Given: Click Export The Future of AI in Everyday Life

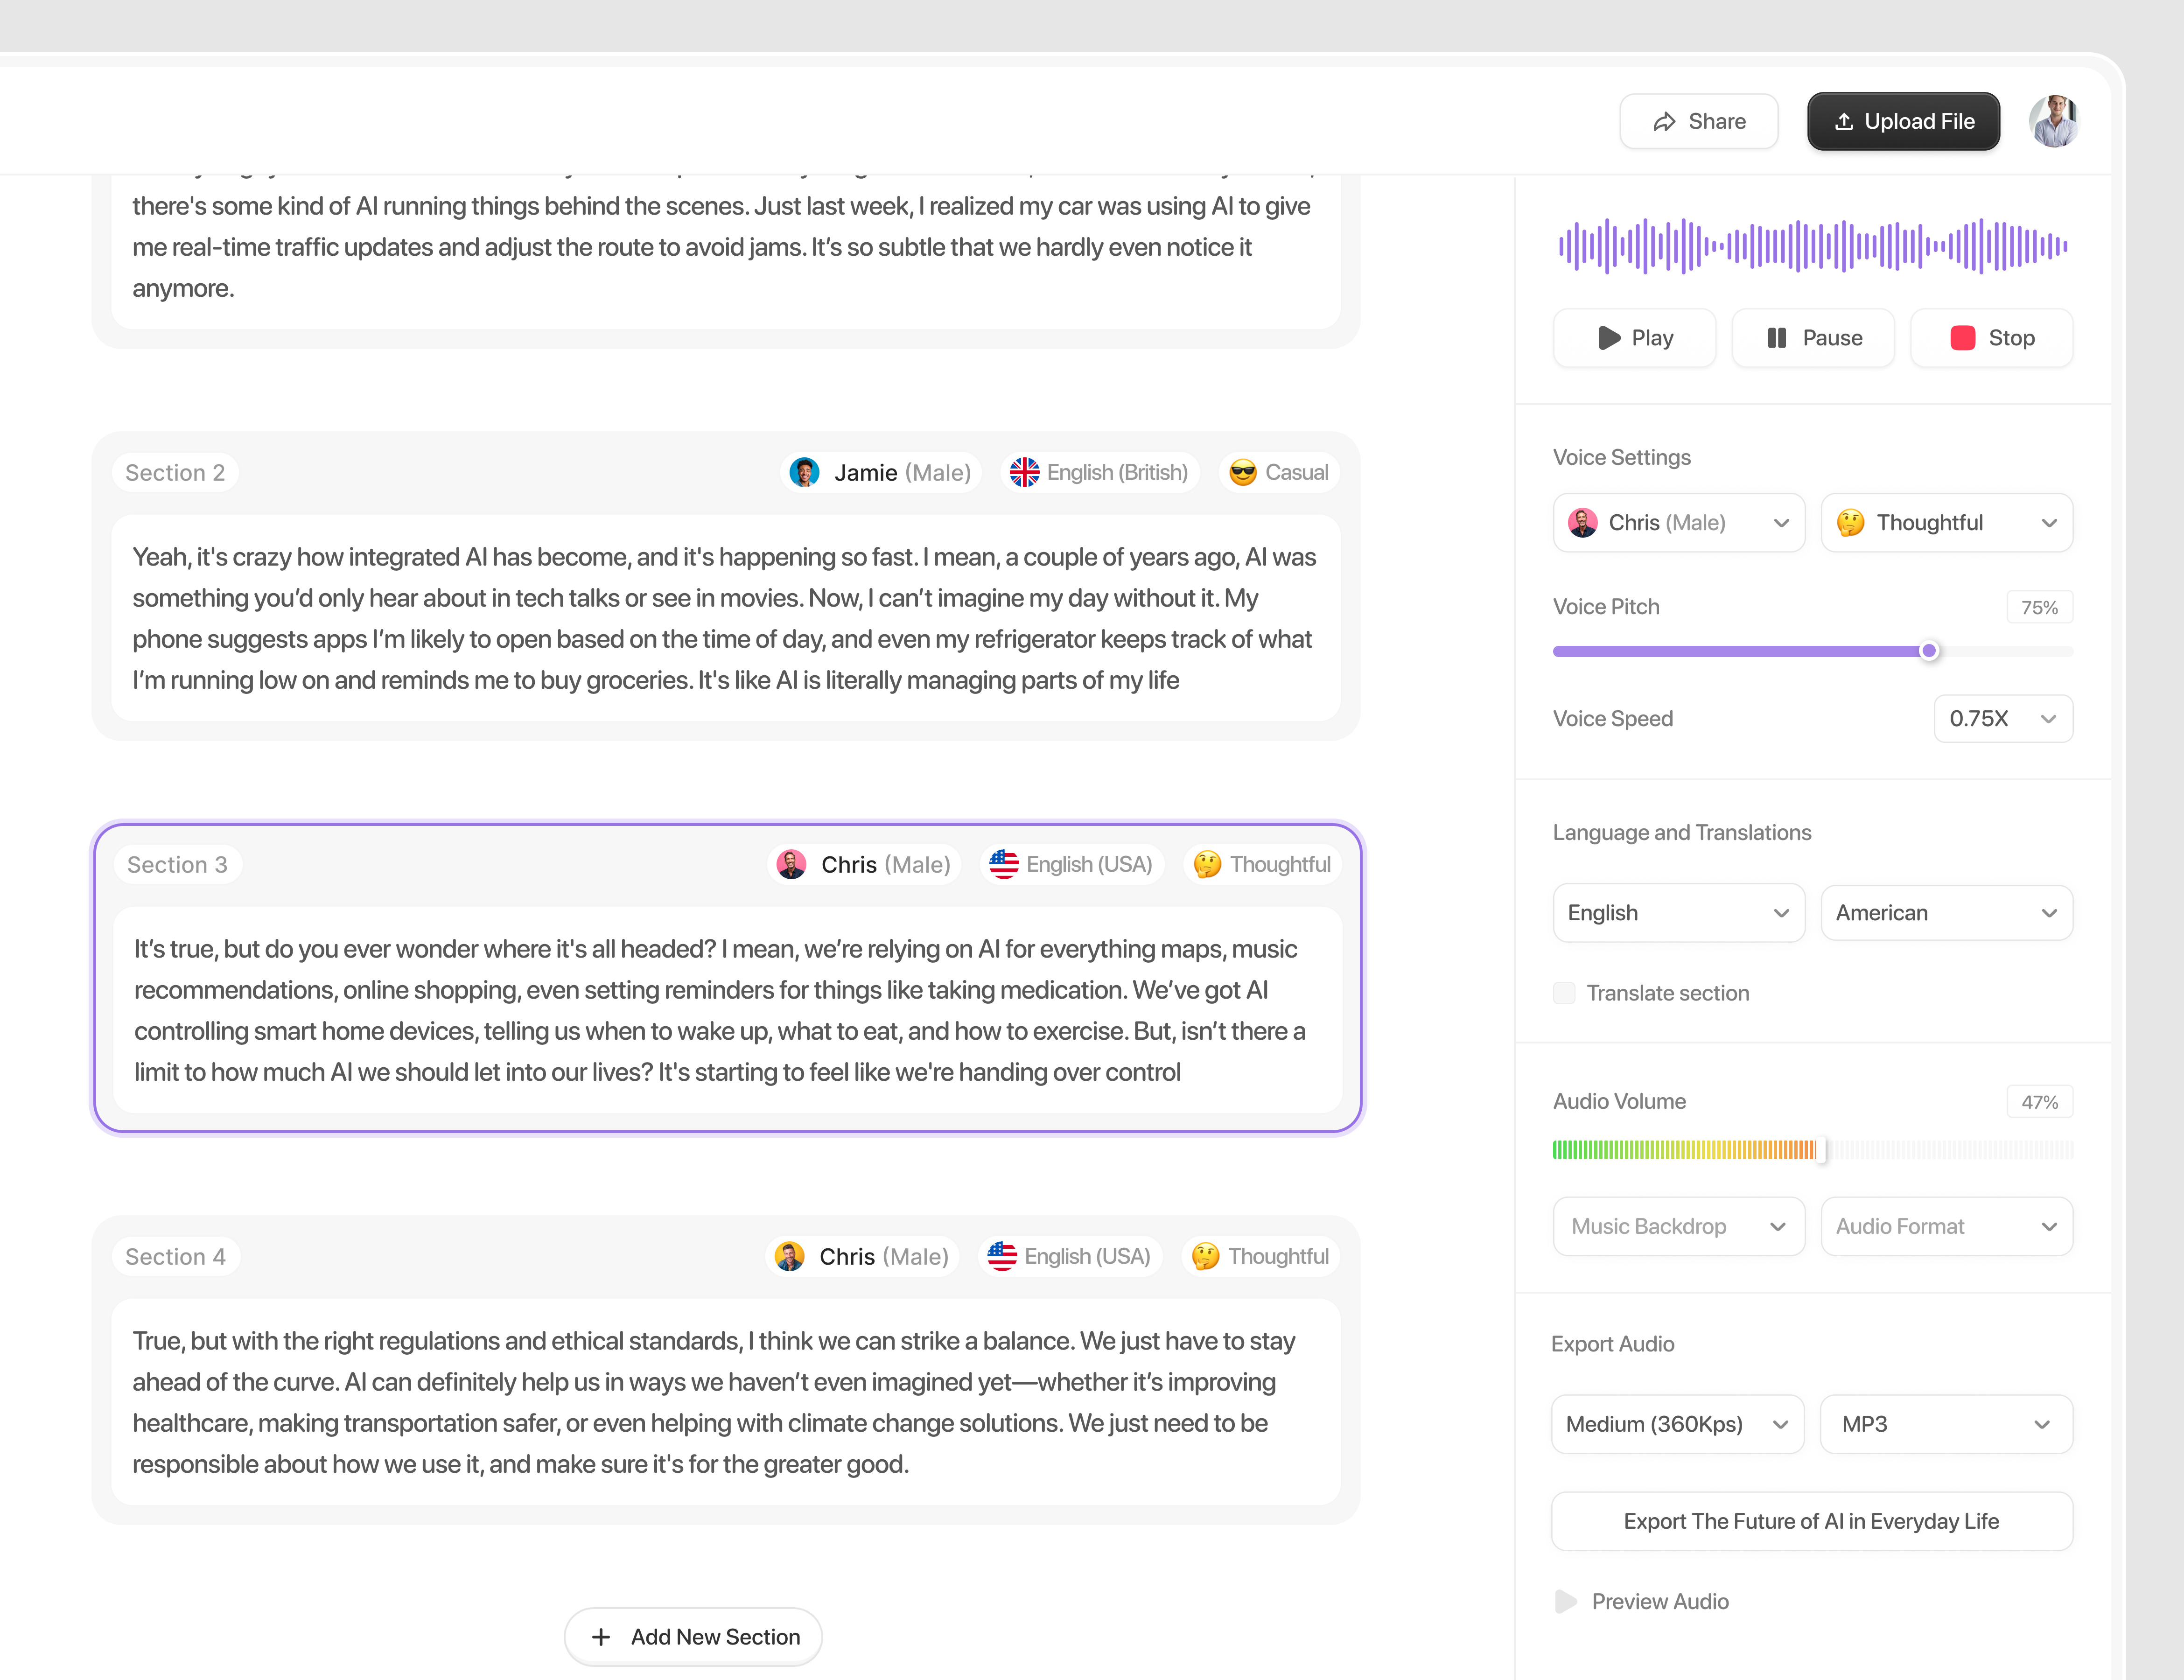Looking at the screenshot, I should 1811,1521.
